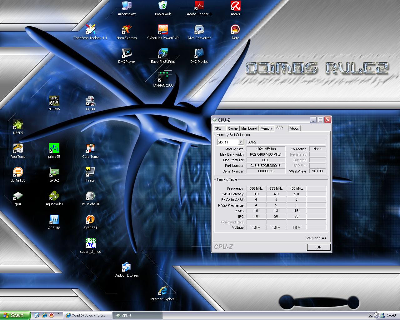The width and height of the screenshot is (400, 320).
Task: Open the AntiVir desktop icon
Action: click(235, 8)
